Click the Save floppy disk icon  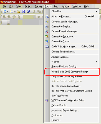[24, 11]
